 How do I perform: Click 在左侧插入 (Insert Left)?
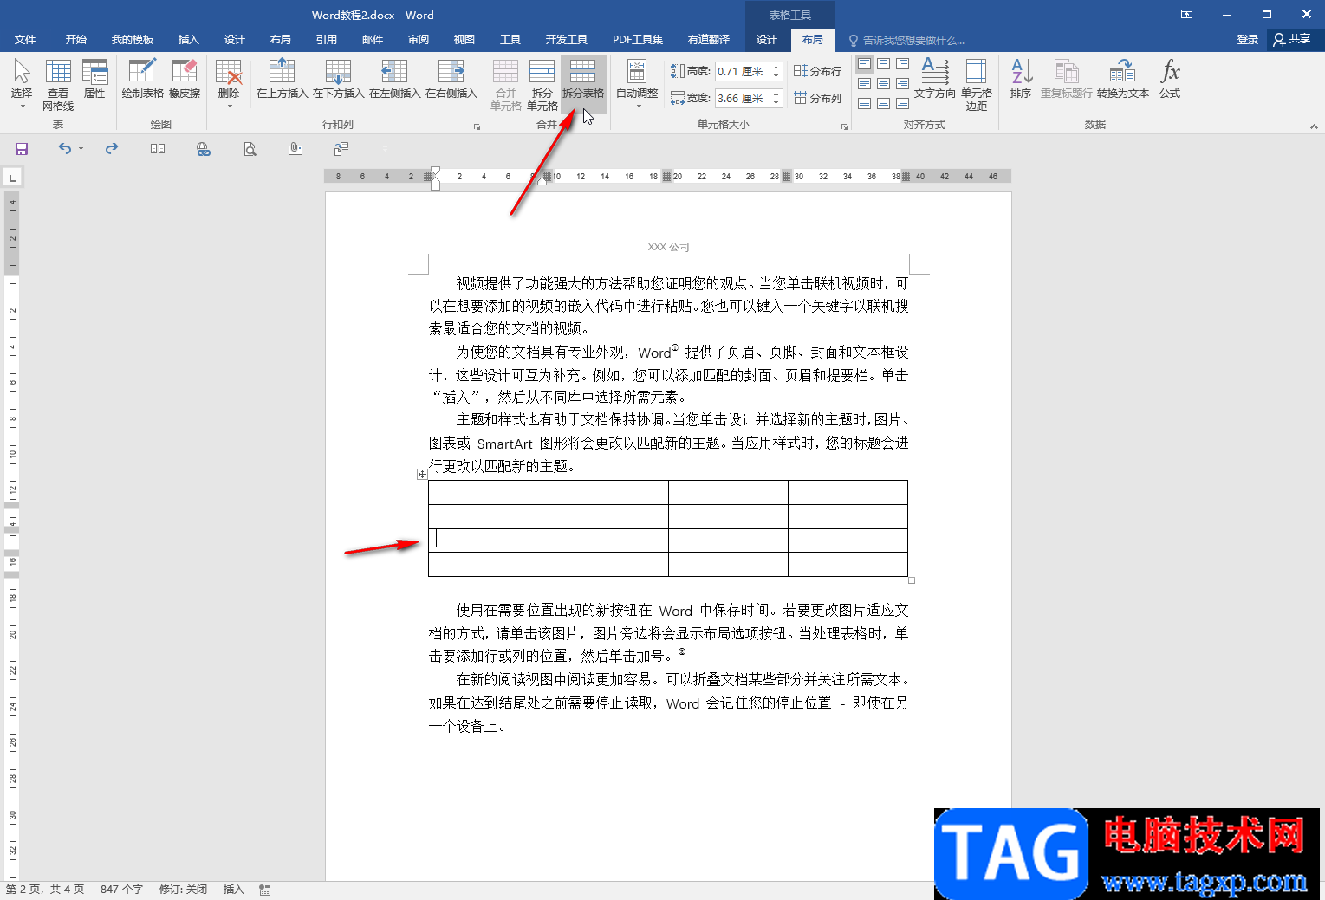coord(394,79)
